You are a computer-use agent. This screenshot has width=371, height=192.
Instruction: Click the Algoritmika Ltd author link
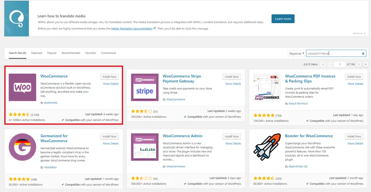[x=298, y=166]
